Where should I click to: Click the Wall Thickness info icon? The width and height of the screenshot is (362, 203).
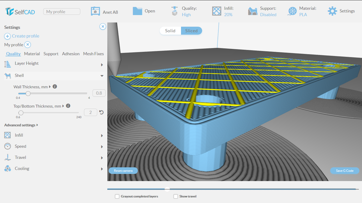pyautogui.click(x=55, y=86)
